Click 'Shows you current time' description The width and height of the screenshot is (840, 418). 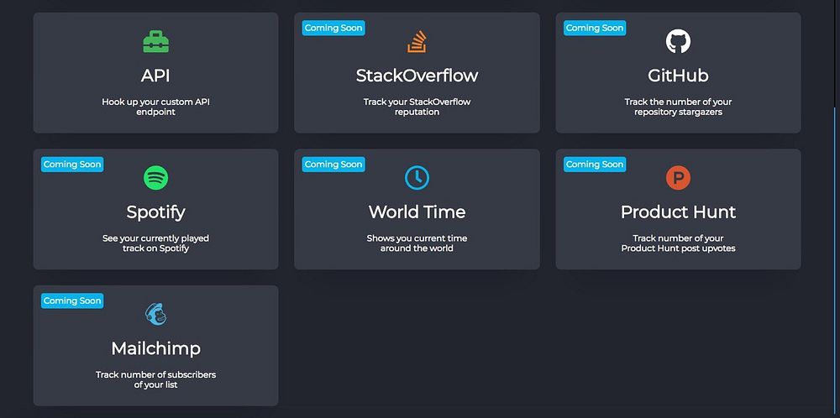click(417, 238)
